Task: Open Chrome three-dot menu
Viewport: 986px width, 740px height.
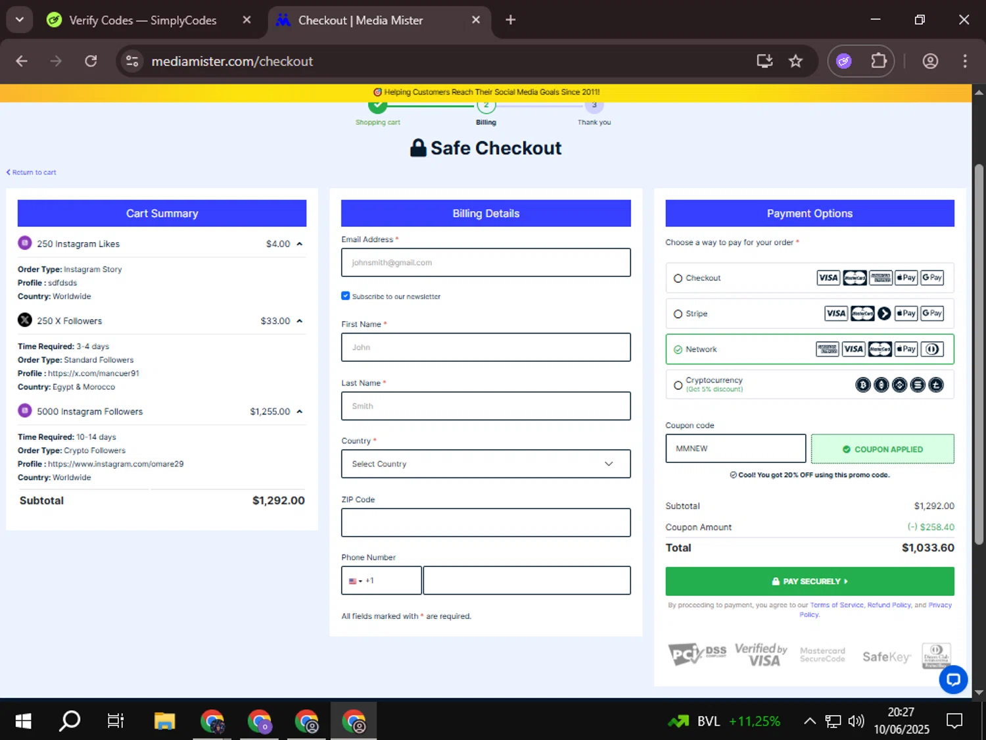Action: pos(965,61)
